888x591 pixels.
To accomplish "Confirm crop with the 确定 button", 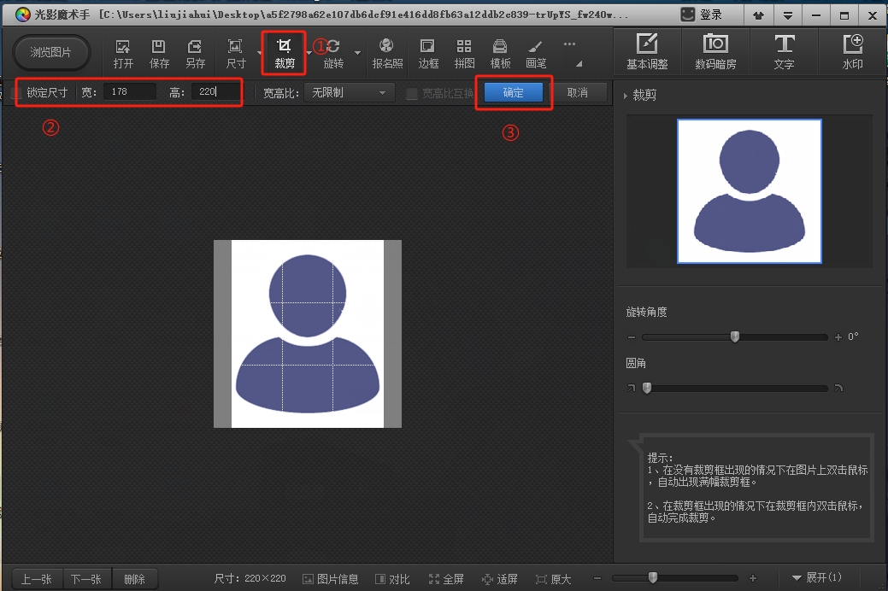I will pos(513,92).
